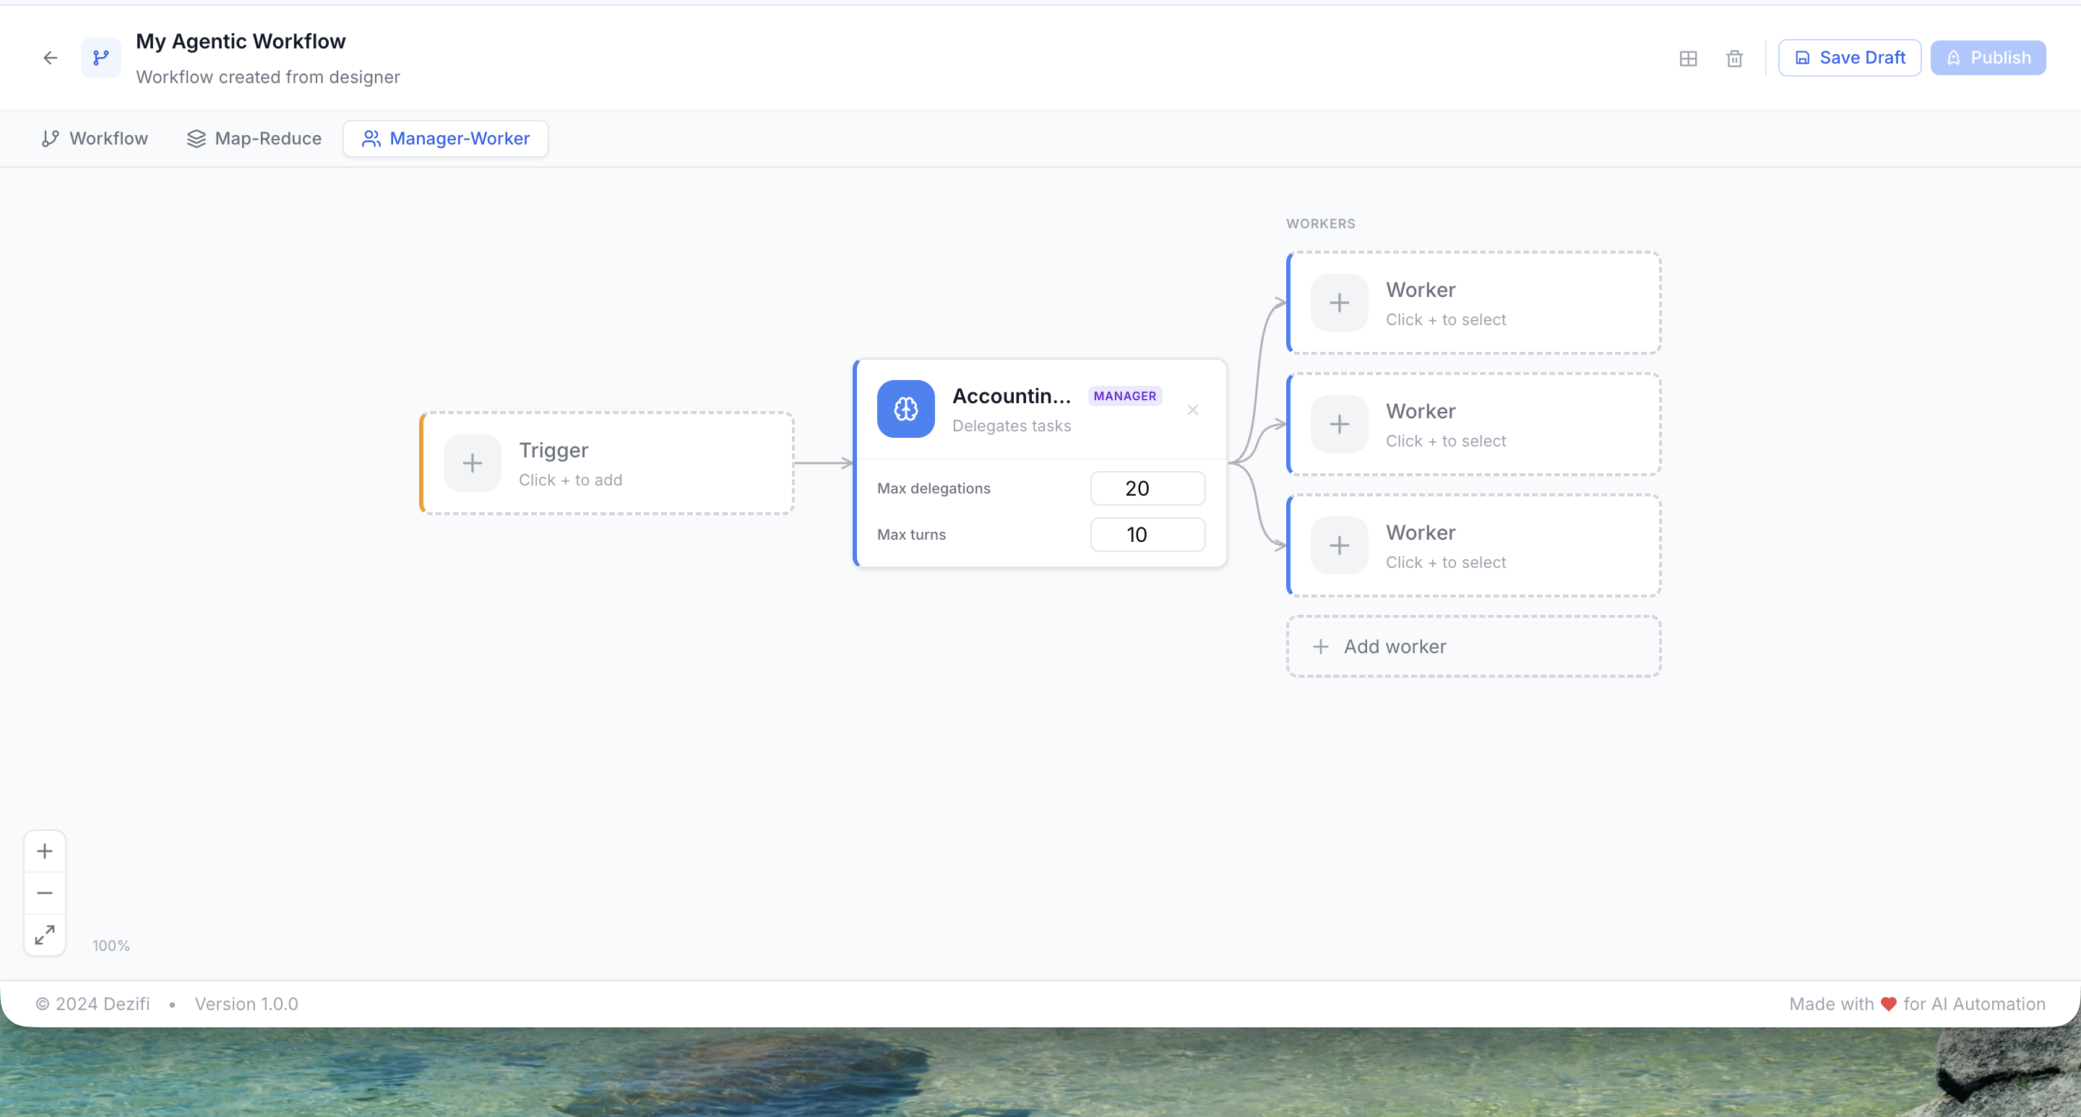
Task: Click 'Workflow created from designer' description
Action: [268, 77]
